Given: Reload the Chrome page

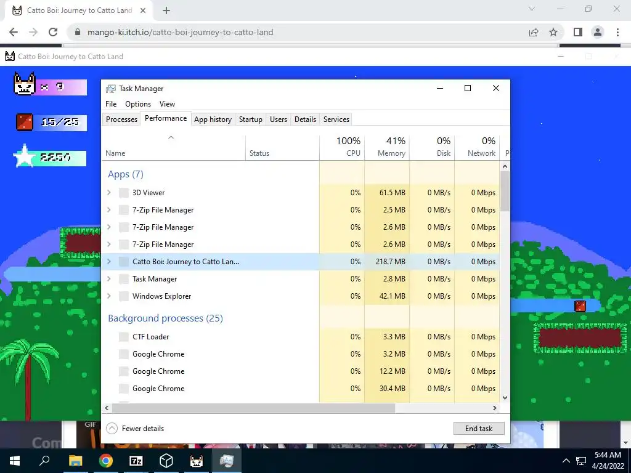Looking at the screenshot, I should tap(53, 32).
